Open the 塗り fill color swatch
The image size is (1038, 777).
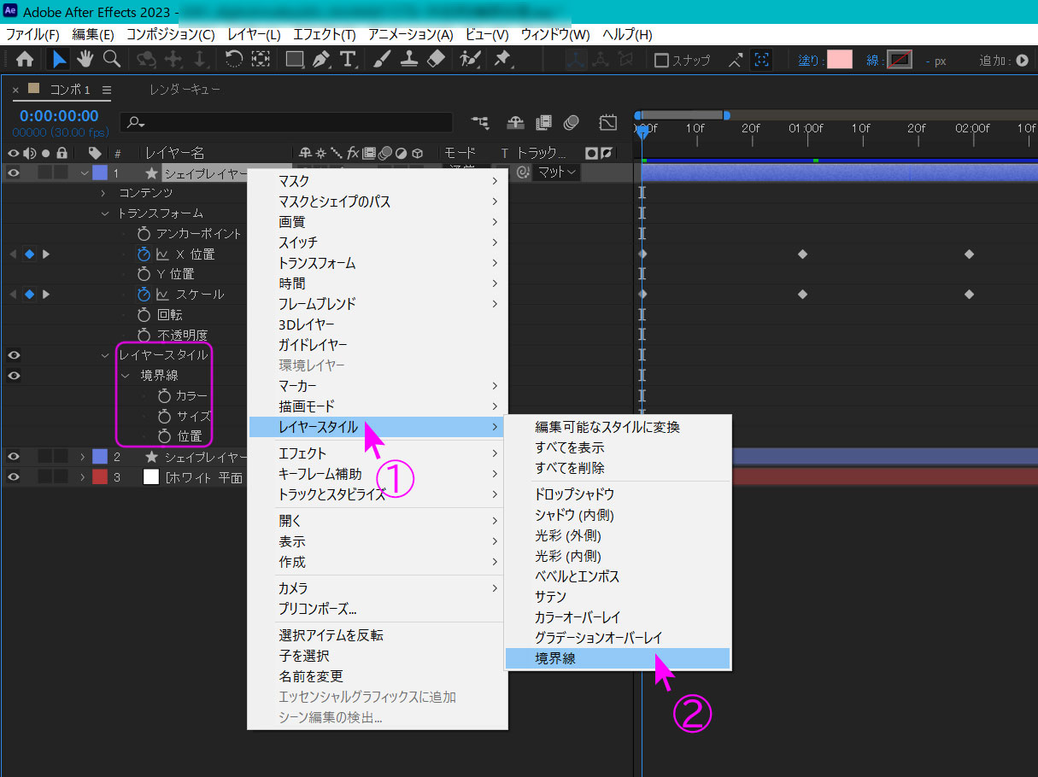[x=839, y=60]
